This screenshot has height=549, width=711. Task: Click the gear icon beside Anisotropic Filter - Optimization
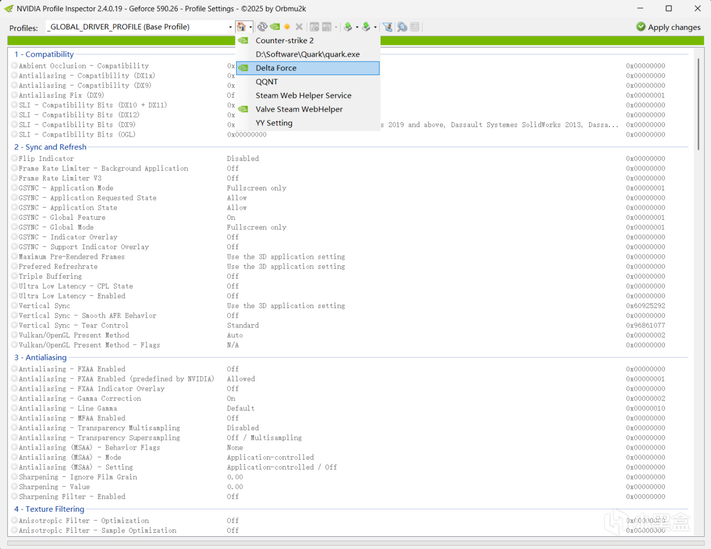14,521
